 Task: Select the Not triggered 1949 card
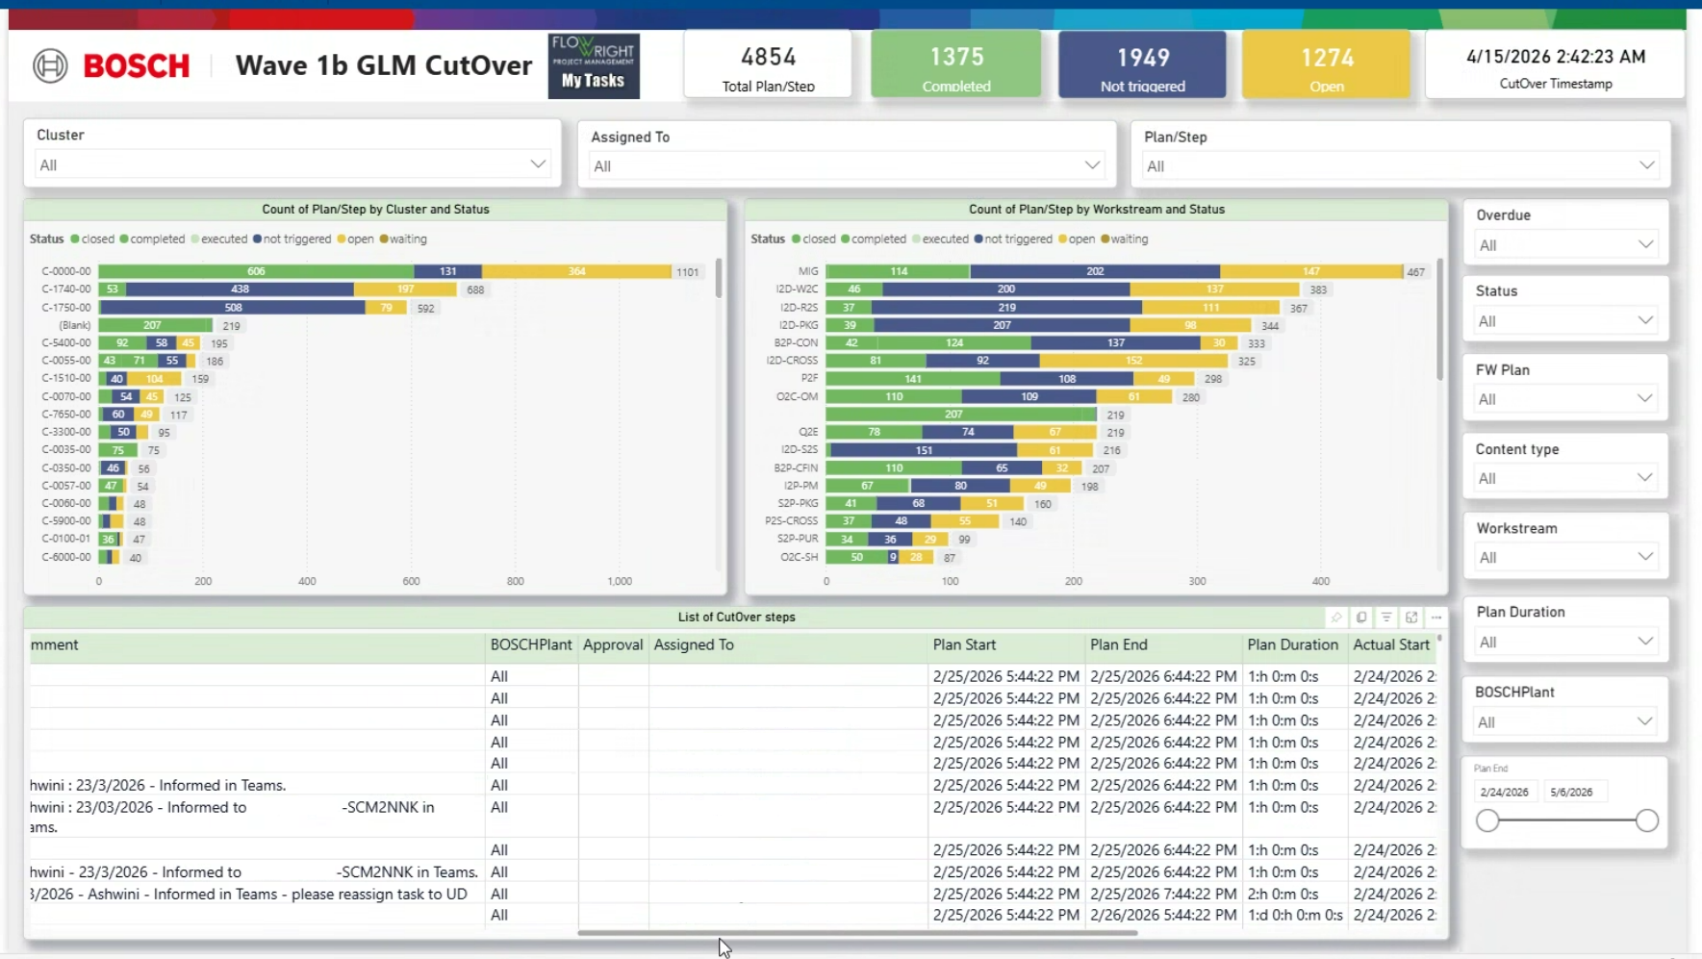coord(1143,64)
